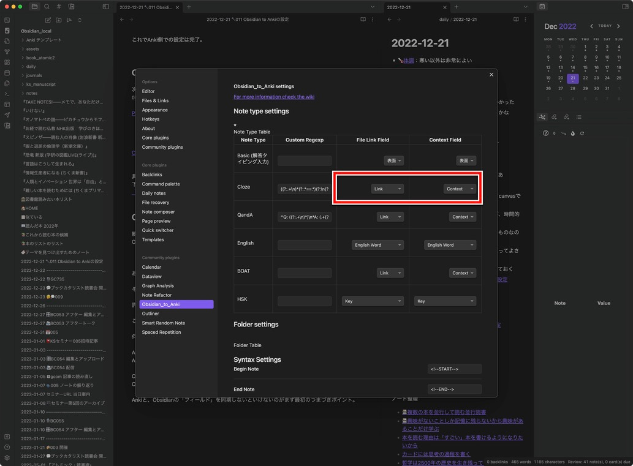This screenshot has width=633, height=466.
Task: Open more options in the daily note pane
Action: tap(525, 20)
